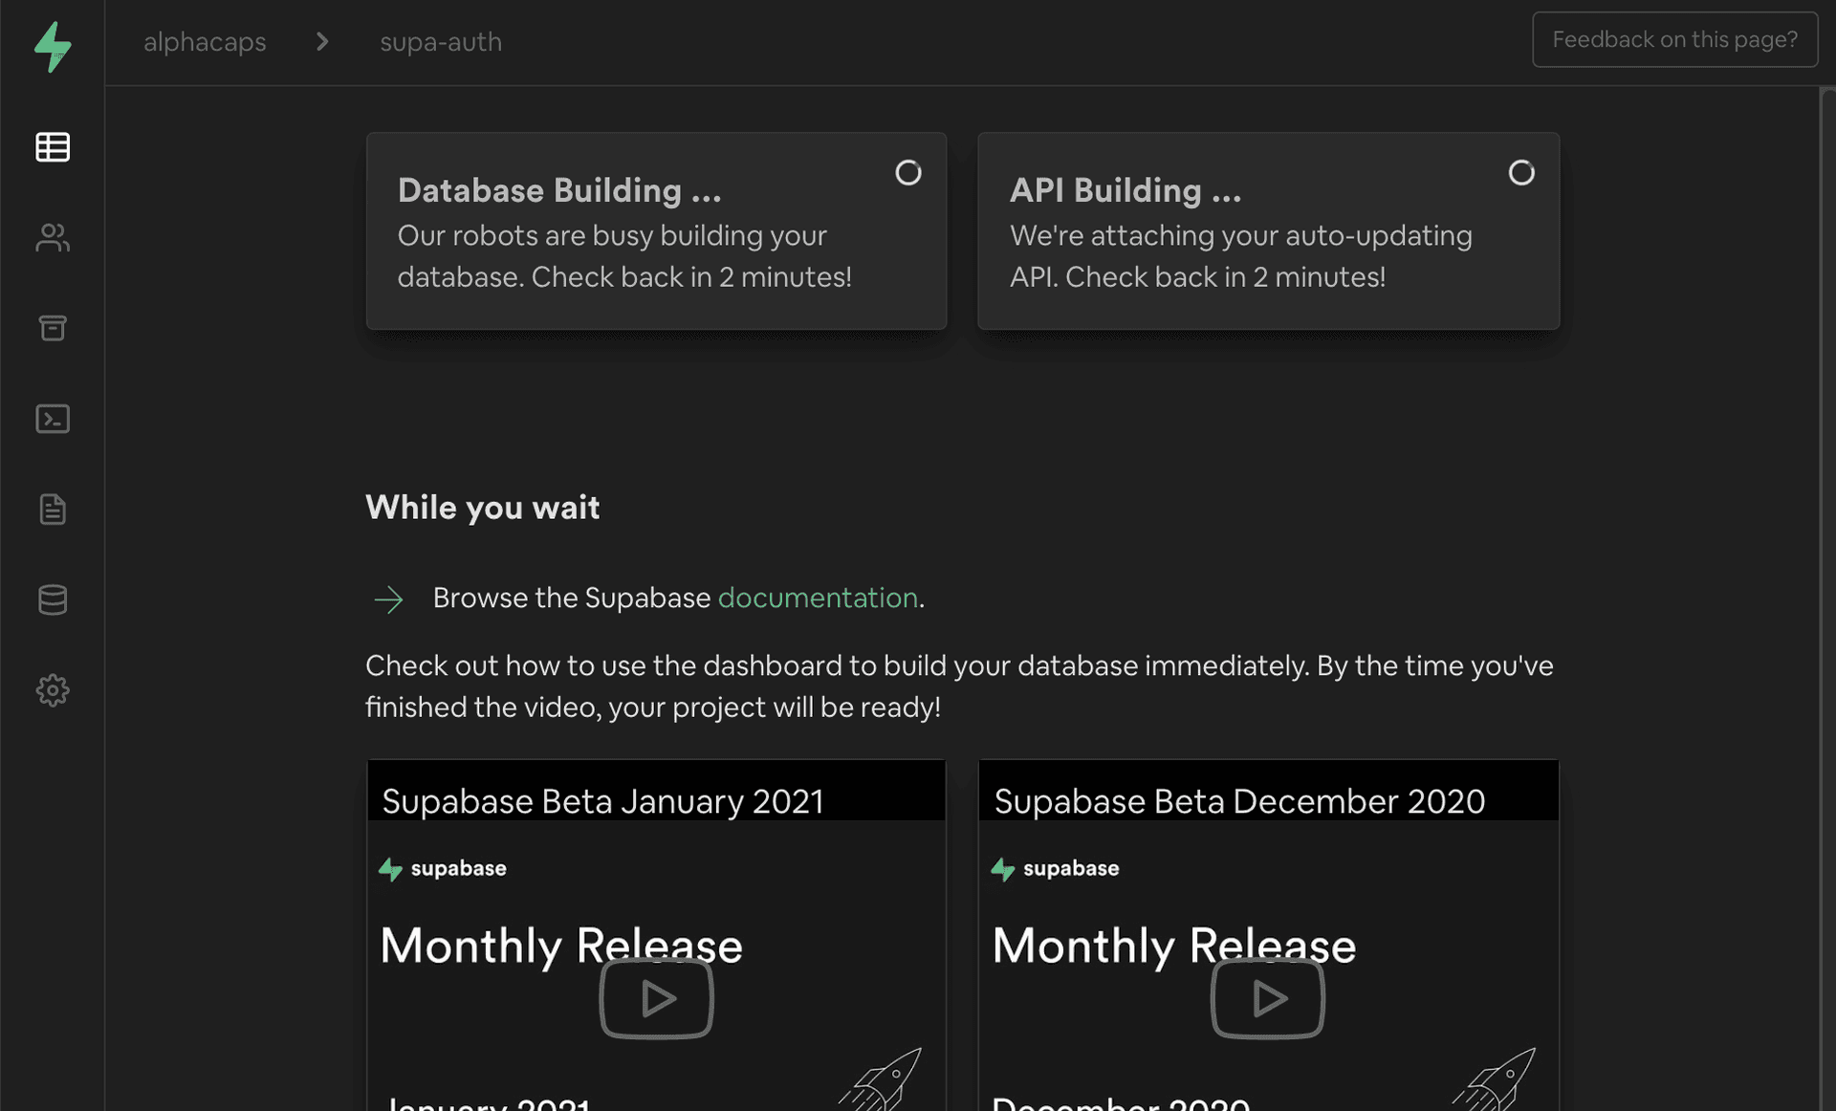The height and width of the screenshot is (1111, 1836).
Task: Click the rocket graphic in December video
Action: [1495, 1078]
